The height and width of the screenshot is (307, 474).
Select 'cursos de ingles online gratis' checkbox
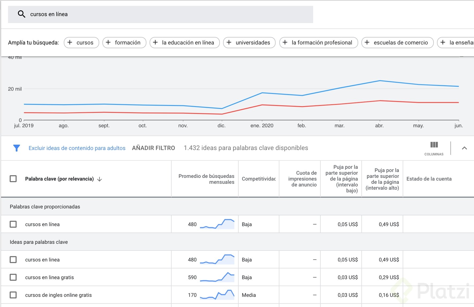(x=13, y=295)
